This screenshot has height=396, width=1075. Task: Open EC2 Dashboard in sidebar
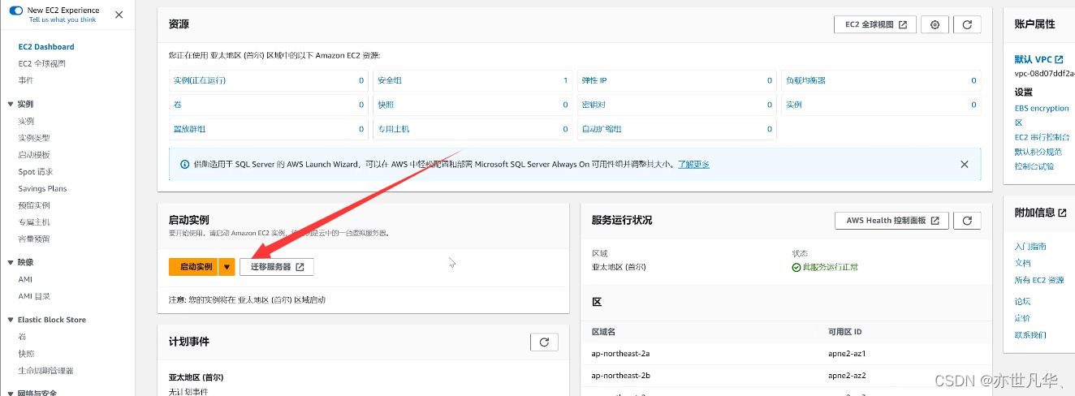[46, 47]
